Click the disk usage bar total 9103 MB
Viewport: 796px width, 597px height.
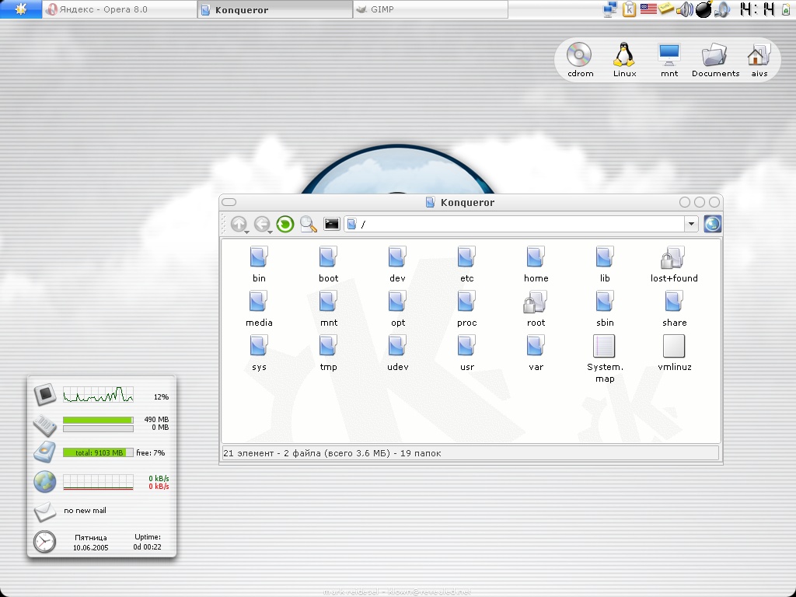tap(98, 452)
